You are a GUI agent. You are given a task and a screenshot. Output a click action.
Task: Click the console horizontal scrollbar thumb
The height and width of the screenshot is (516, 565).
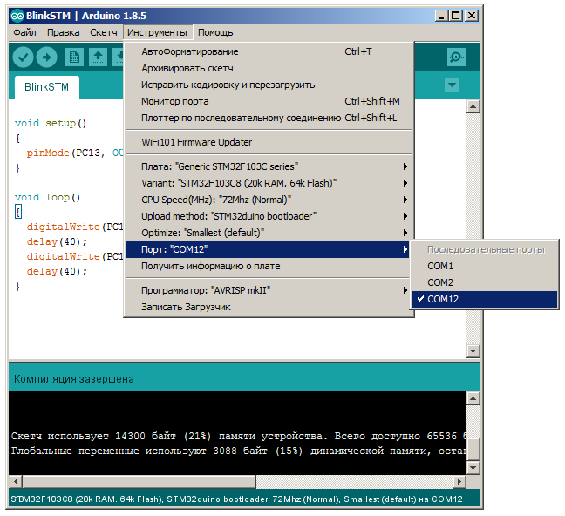pos(140,481)
